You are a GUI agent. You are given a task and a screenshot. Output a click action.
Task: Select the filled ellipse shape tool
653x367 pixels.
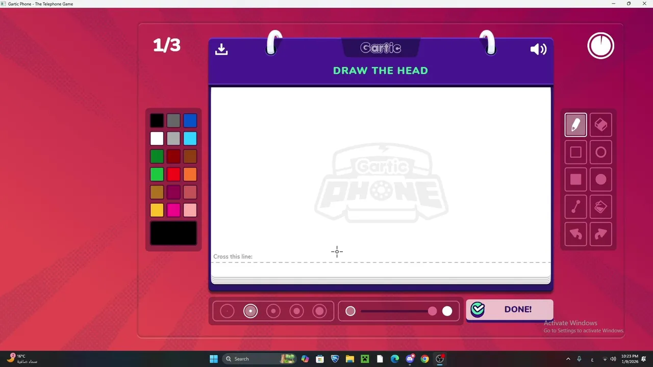(x=600, y=179)
